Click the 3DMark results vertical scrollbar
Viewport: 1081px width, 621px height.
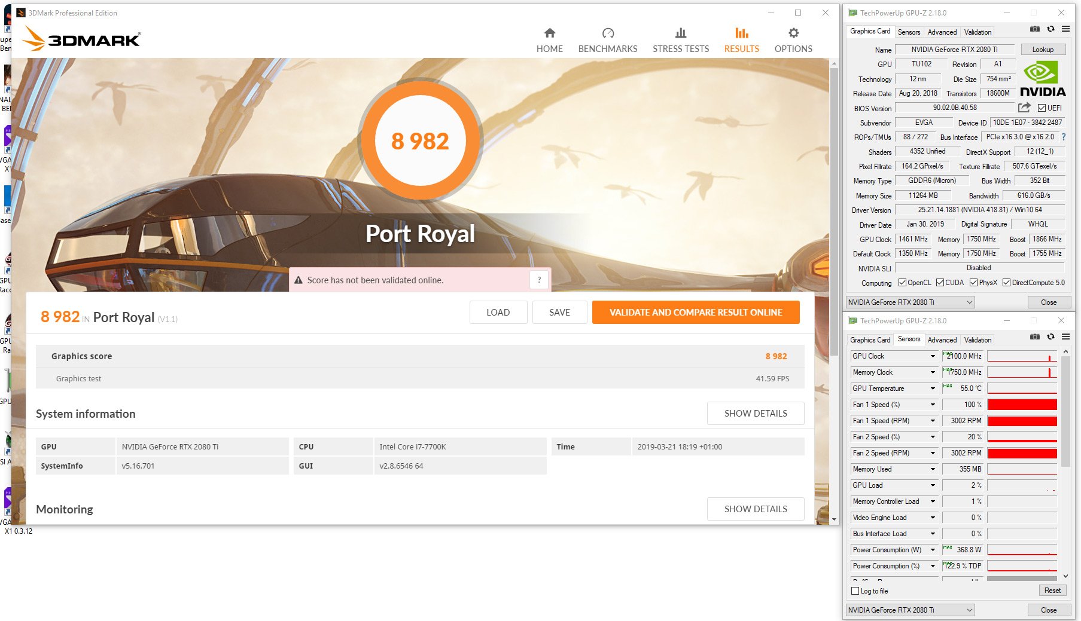834,209
